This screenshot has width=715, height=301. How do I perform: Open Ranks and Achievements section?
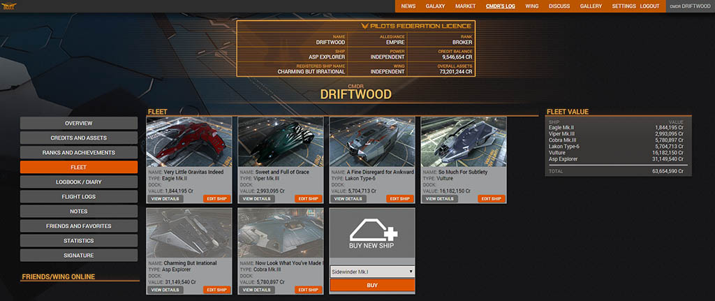click(78, 152)
